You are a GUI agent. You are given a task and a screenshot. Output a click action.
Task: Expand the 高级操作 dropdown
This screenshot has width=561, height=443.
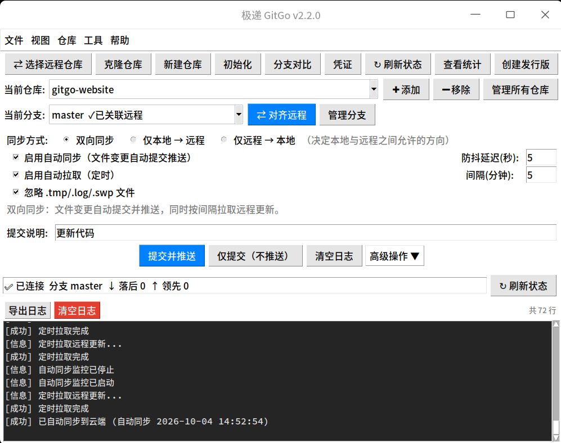coord(394,256)
